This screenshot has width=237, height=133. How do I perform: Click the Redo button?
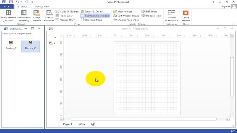coord(27,2)
